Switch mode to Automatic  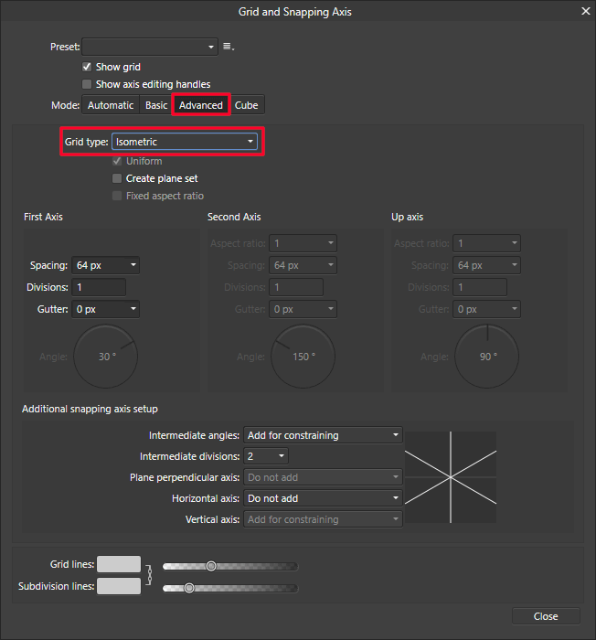tap(111, 105)
